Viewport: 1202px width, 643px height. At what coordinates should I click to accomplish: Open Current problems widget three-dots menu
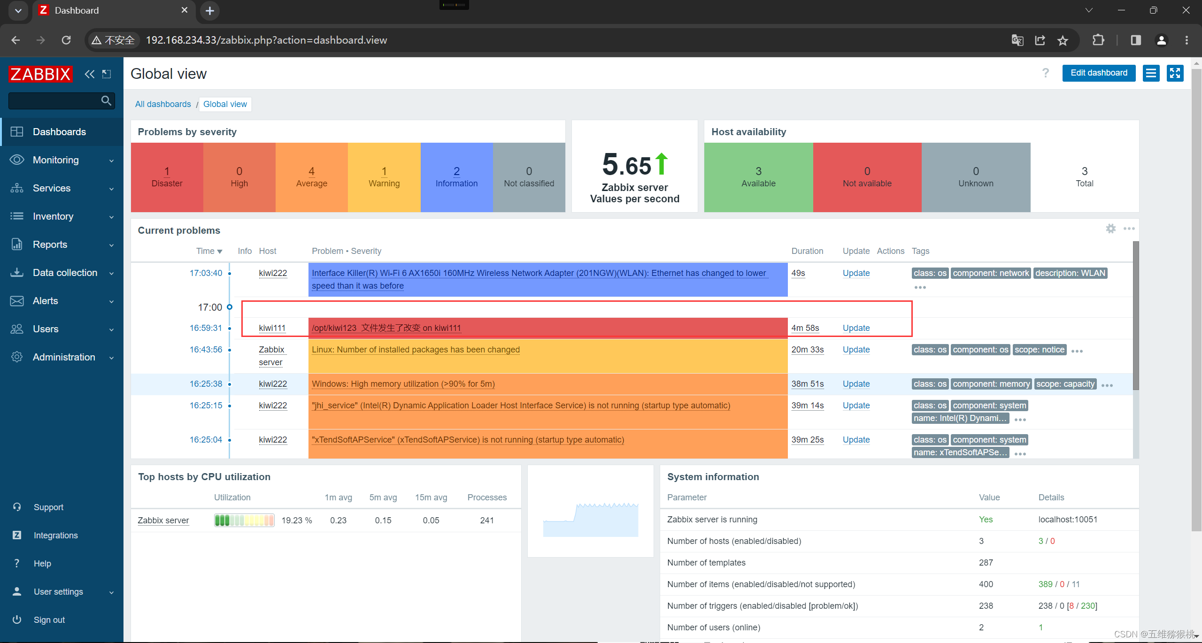point(1129,229)
